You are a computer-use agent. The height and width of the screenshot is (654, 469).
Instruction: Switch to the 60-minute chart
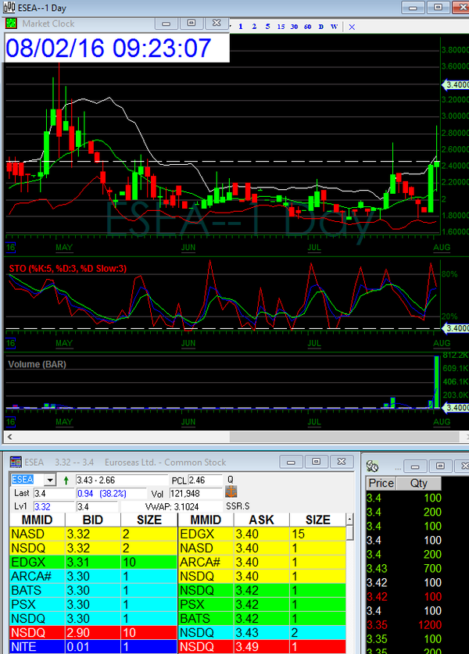(x=307, y=26)
